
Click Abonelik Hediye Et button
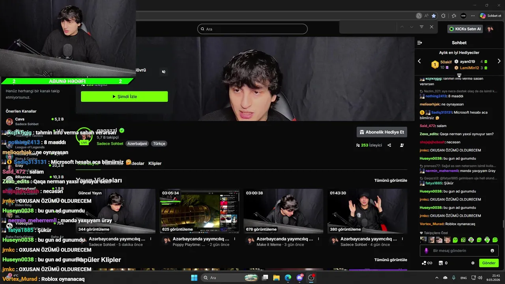click(382, 132)
